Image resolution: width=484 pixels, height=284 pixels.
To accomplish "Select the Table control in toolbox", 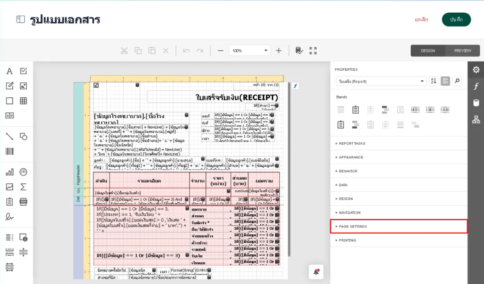I will [23, 101].
